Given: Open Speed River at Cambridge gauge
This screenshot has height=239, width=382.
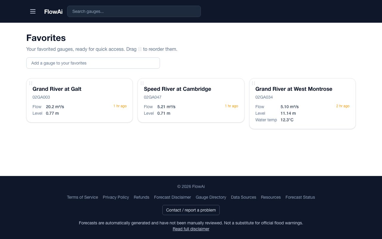Looking at the screenshot, I should pyautogui.click(x=178, y=89).
